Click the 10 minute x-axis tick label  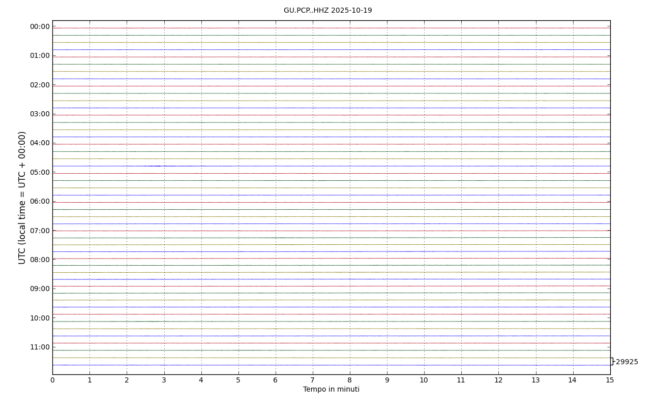424,380
